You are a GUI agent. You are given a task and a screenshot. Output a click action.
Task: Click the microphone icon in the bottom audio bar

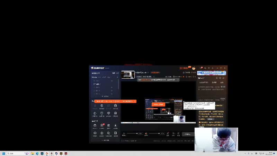click(124, 133)
